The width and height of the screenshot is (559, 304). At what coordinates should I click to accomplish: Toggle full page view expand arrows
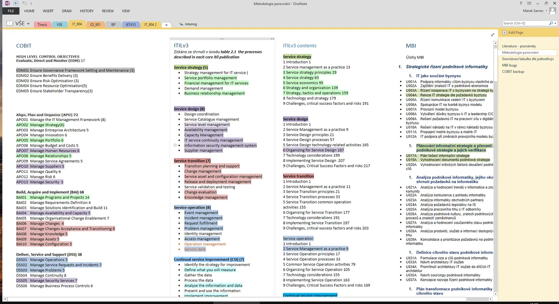493,35
